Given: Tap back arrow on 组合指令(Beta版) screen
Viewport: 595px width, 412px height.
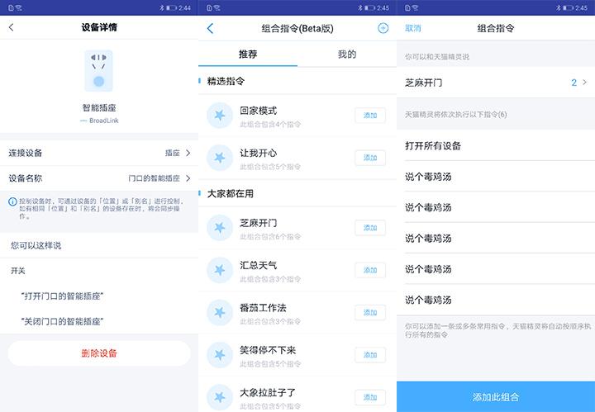Looking at the screenshot, I should pos(210,28).
